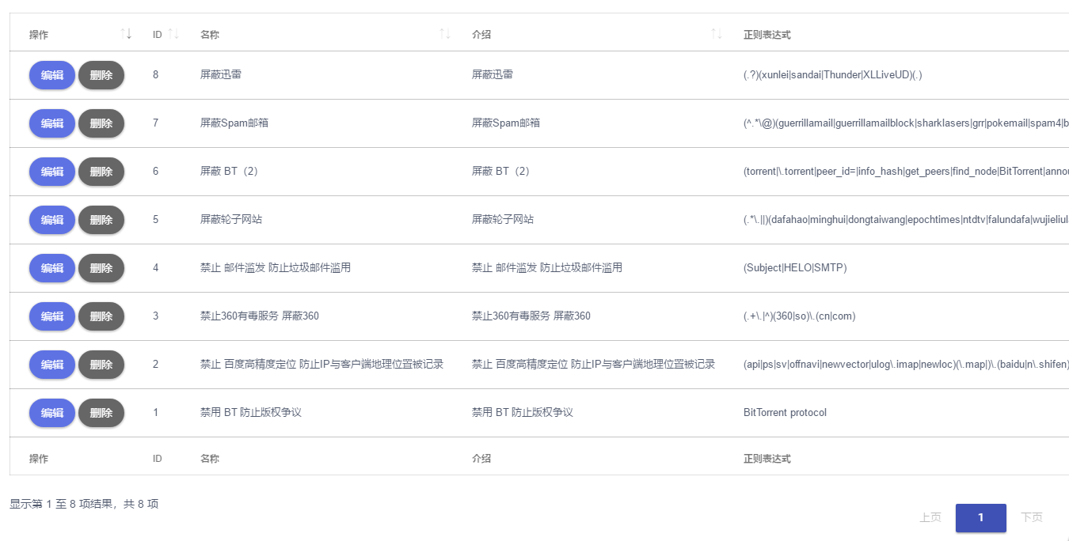1069x541 pixels.
Task: Select the 禁止360有毒服务 屏蔽360 name cell
Action: point(260,316)
